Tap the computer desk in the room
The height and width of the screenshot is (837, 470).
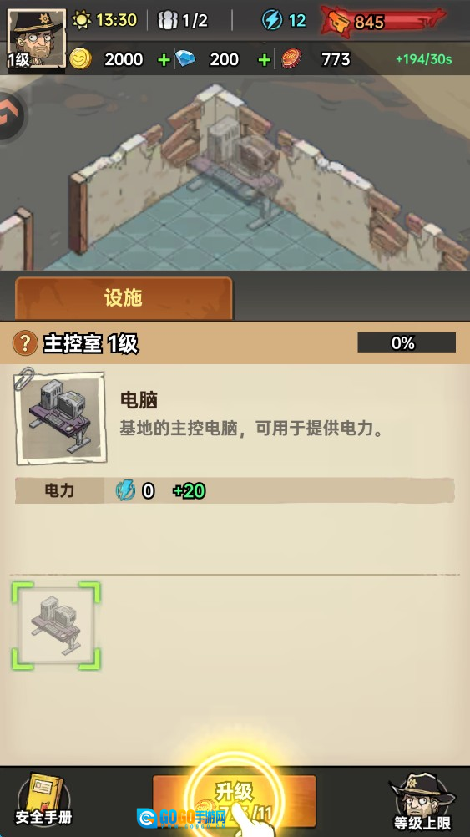point(237,165)
